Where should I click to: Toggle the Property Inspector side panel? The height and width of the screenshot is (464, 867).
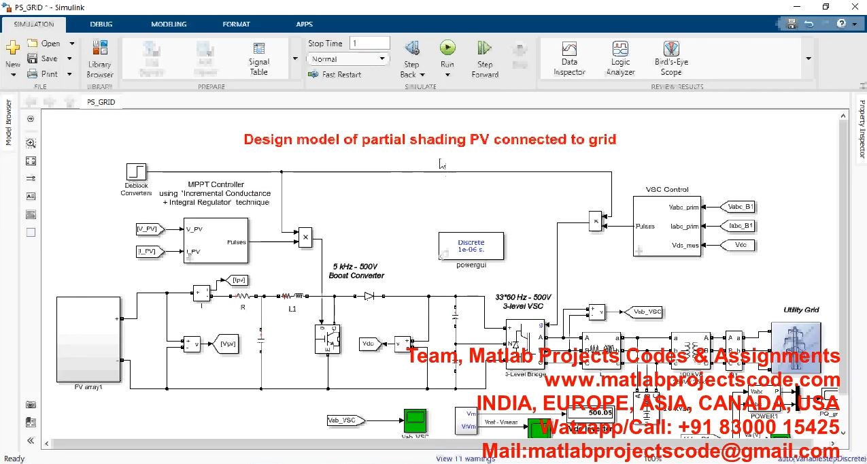[862, 129]
